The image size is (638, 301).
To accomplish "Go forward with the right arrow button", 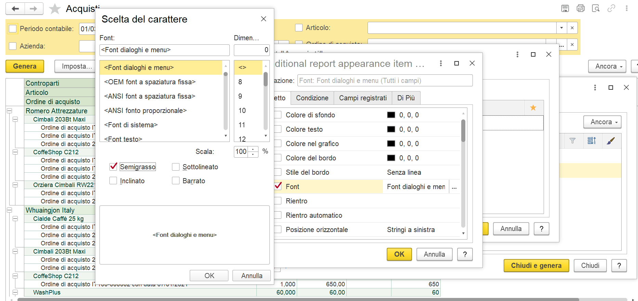I will pyautogui.click(x=34, y=9).
